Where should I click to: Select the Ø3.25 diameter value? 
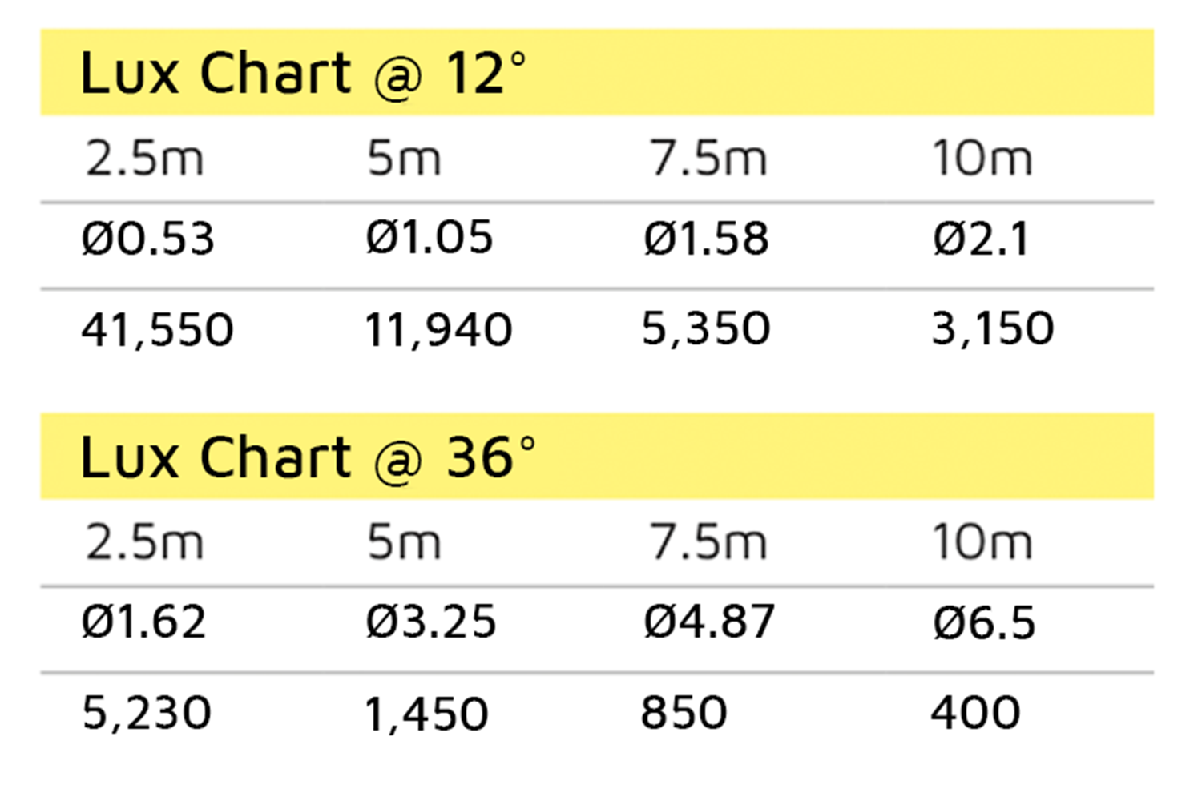point(431,622)
